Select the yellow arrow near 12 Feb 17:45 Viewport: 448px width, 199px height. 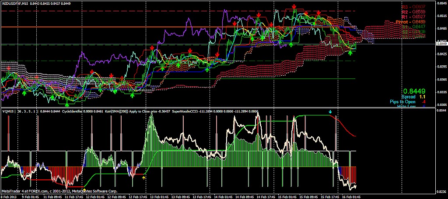tap(144, 177)
